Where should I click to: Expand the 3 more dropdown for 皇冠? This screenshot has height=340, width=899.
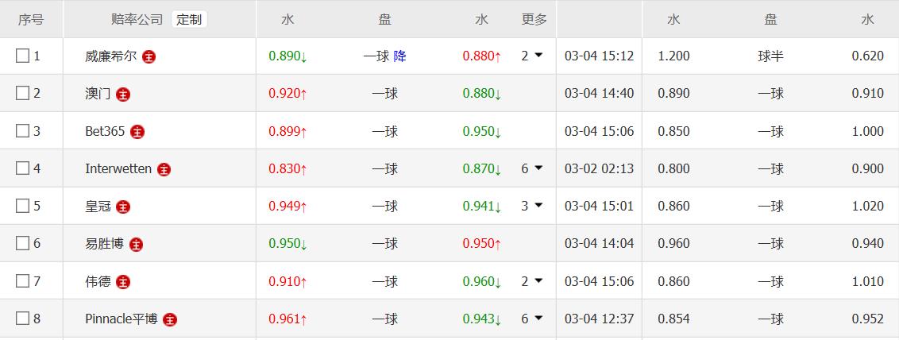(531, 206)
